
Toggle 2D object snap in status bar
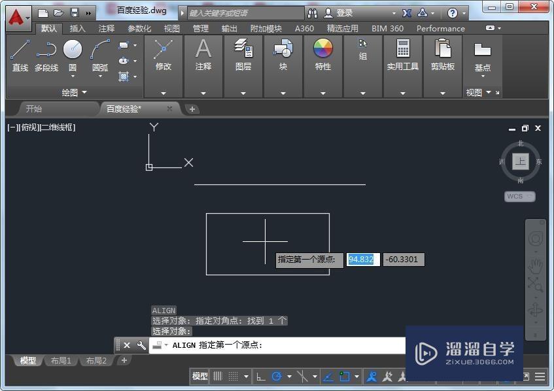[345, 377]
